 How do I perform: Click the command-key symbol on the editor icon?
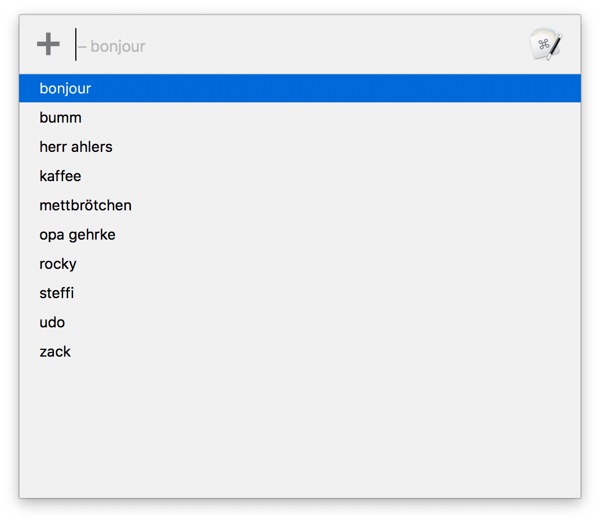click(543, 44)
